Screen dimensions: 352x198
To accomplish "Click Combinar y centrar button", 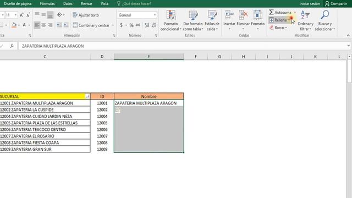I will [x=91, y=25].
